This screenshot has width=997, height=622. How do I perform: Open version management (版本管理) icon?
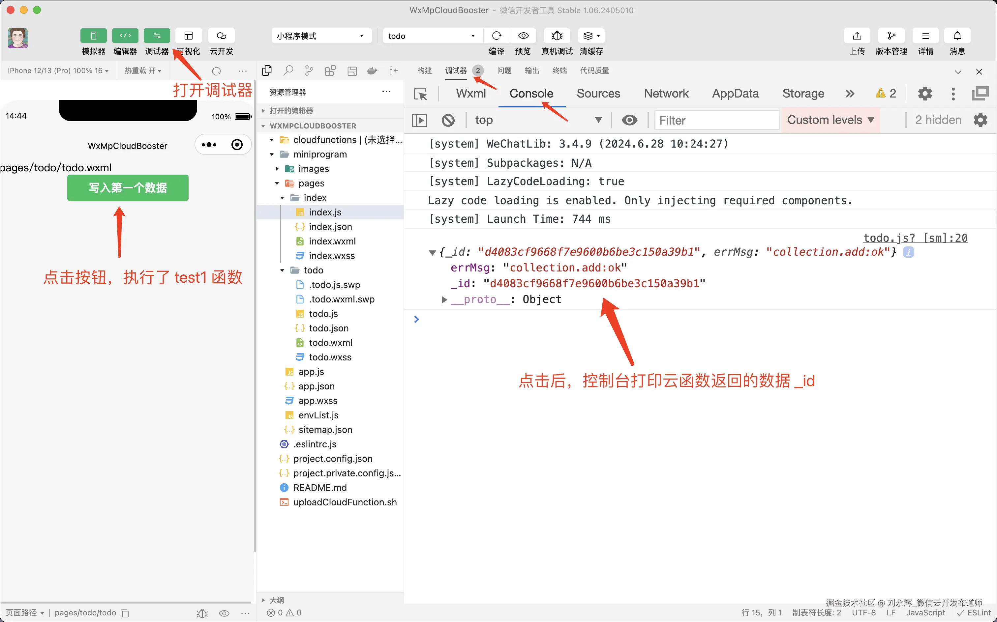click(891, 36)
